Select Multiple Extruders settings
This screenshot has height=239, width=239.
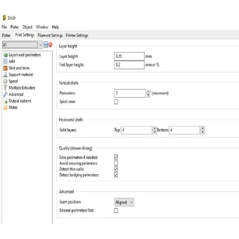tap(22, 88)
